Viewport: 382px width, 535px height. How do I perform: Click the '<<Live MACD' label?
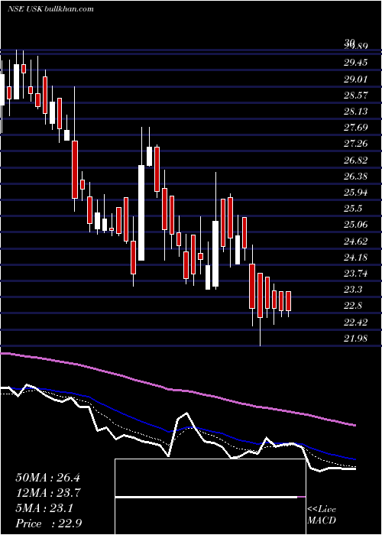pos(322,515)
